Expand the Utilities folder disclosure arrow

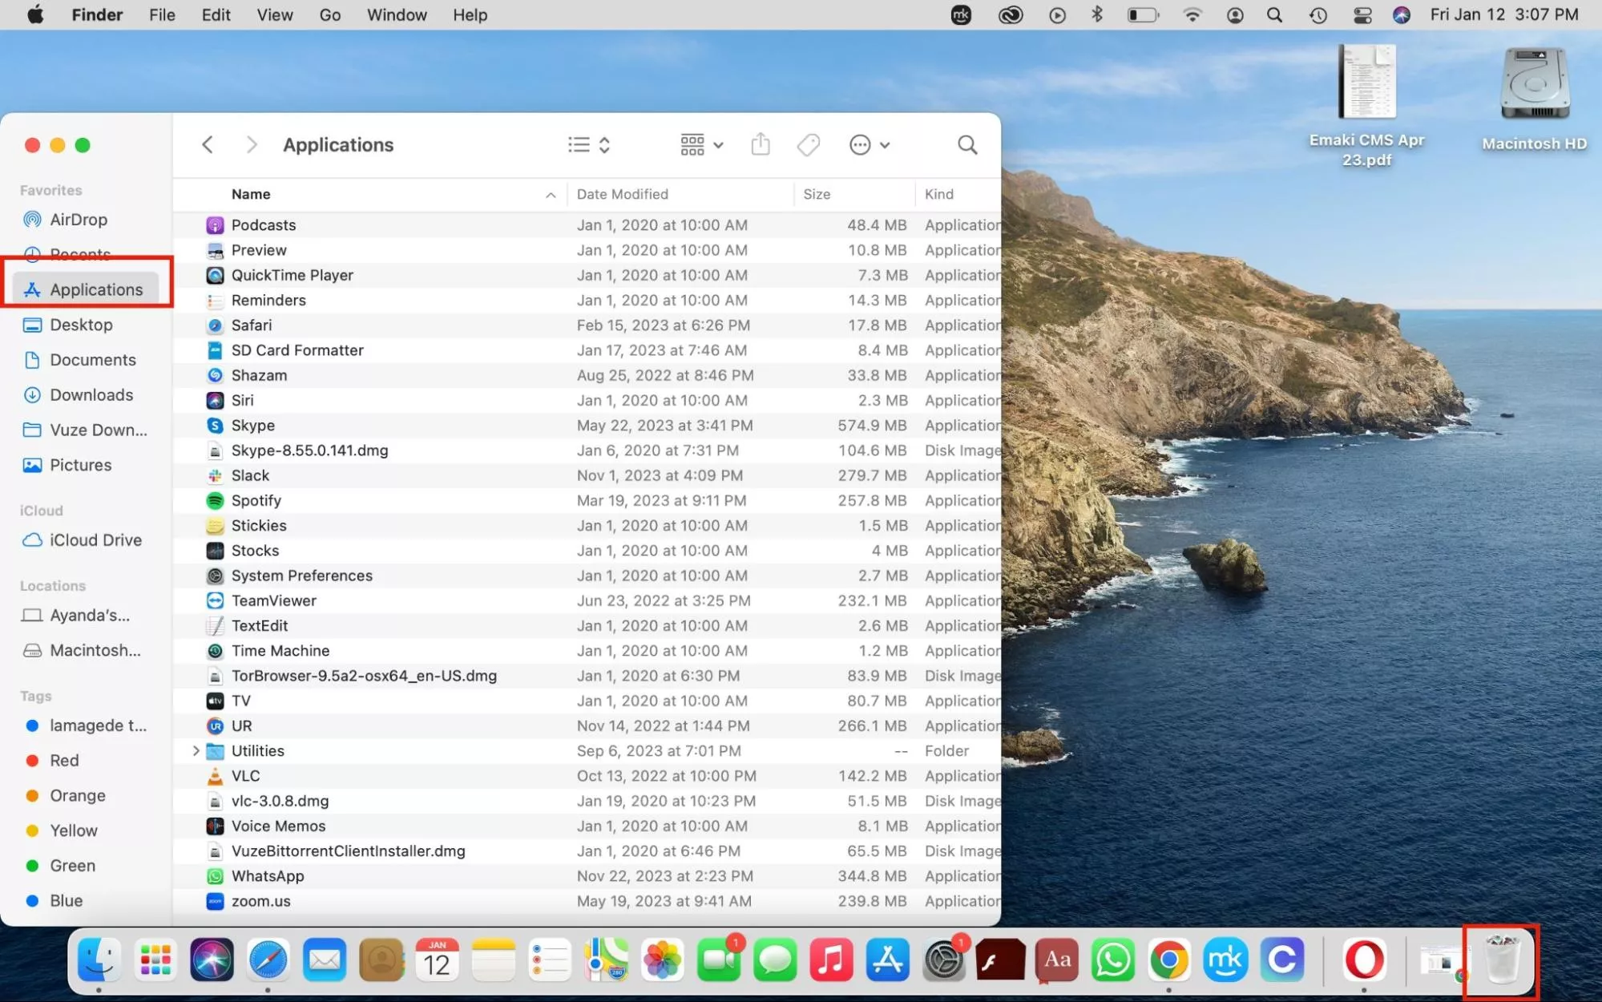[196, 750]
